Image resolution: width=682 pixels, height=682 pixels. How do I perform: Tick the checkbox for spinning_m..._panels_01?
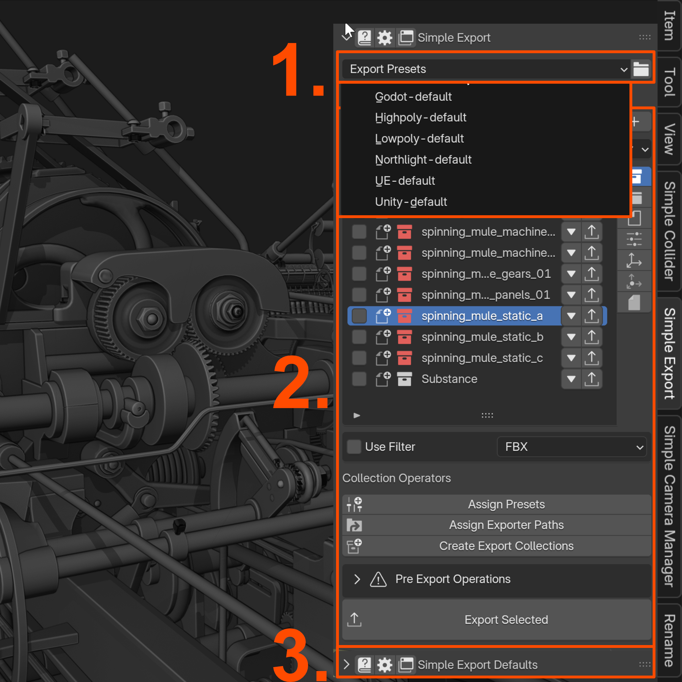coord(359,295)
